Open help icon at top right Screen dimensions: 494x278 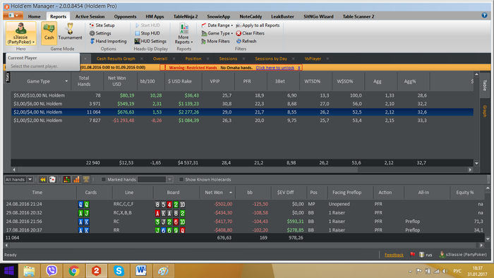485,15
